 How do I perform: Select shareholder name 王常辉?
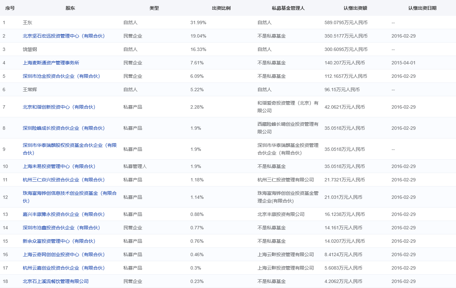pyautogui.click(x=30, y=90)
